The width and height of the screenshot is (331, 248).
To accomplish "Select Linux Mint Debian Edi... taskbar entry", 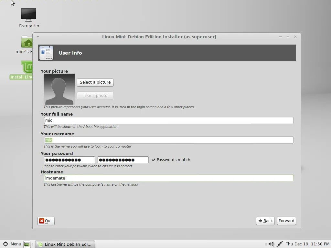I will 65,244.
